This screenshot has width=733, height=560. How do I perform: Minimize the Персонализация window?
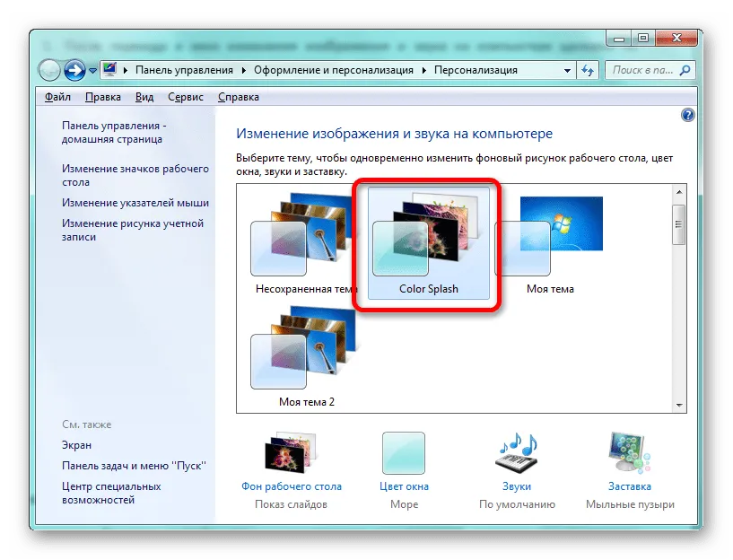(619, 39)
